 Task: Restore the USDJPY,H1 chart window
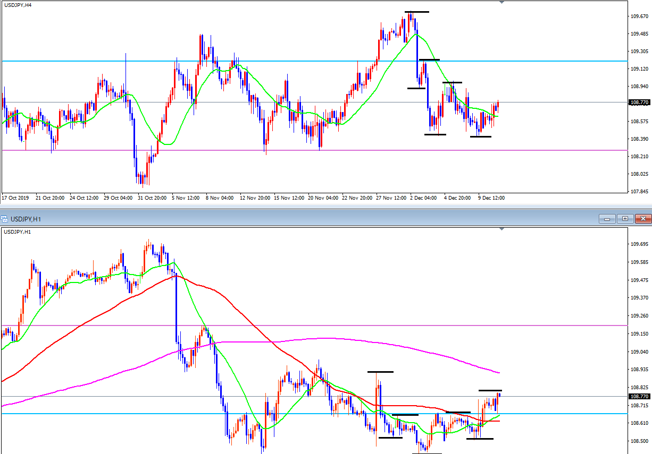pyautogui.click(x=625, y=218)
